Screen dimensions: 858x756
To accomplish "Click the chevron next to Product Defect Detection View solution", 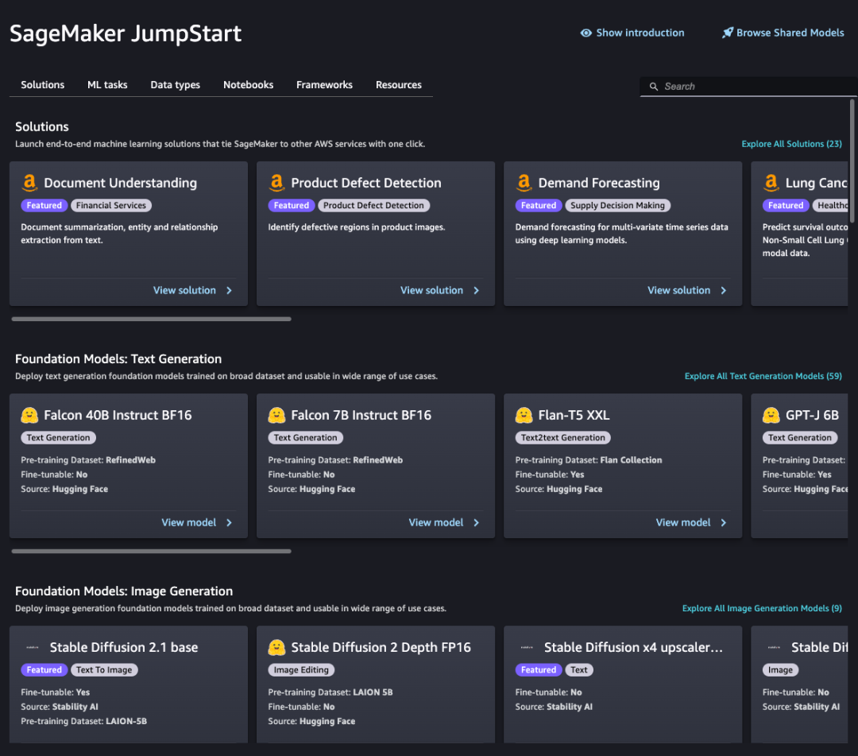I will tap(477, 291).
